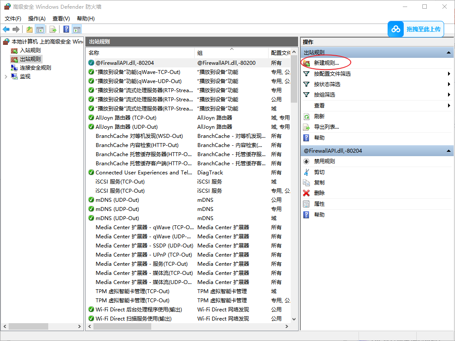The height and width of the screenshot is (341, 455).
Task: Collapse the 出站规则 actions section arrow
Action: point(448,53)
